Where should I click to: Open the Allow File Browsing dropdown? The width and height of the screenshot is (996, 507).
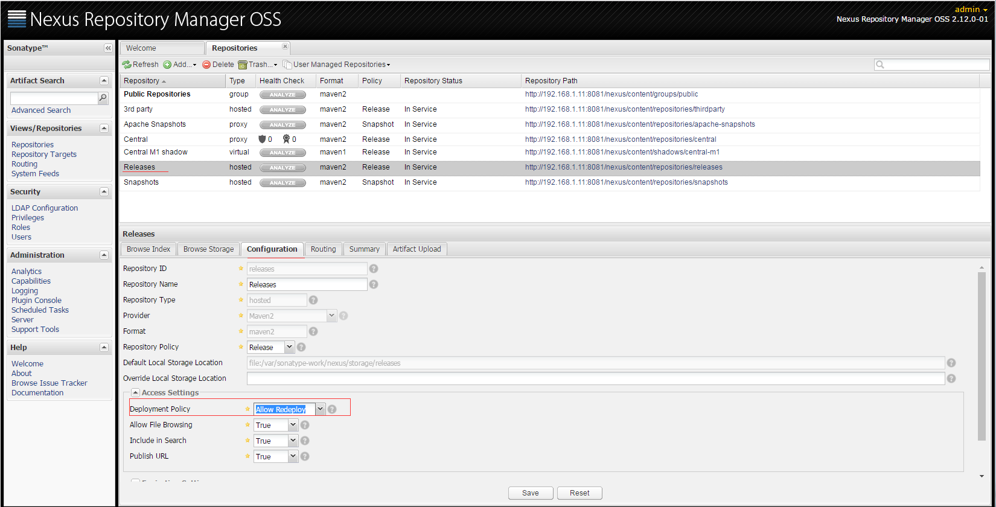(x=293, y=425)
